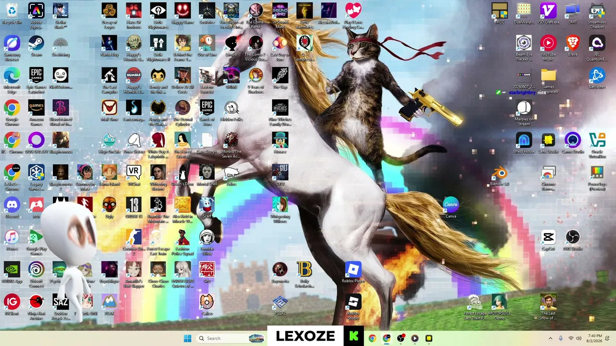The image size is (616, 346).
Task: Select the Canva desktop icon
Action: pos(450,208)
